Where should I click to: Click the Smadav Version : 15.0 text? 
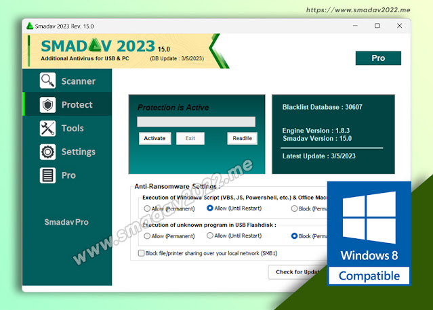(x=317, y=139)
